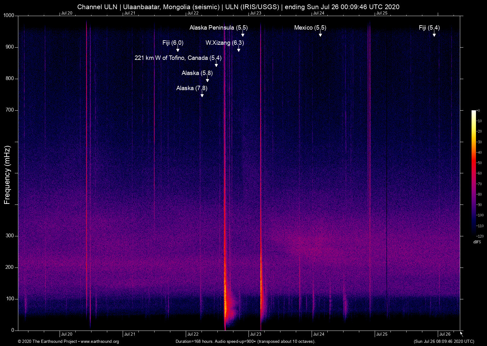487x346 pixels.
Task: Click the Tofino, Canada (5.4) annotation
Action: pos(178,58)
